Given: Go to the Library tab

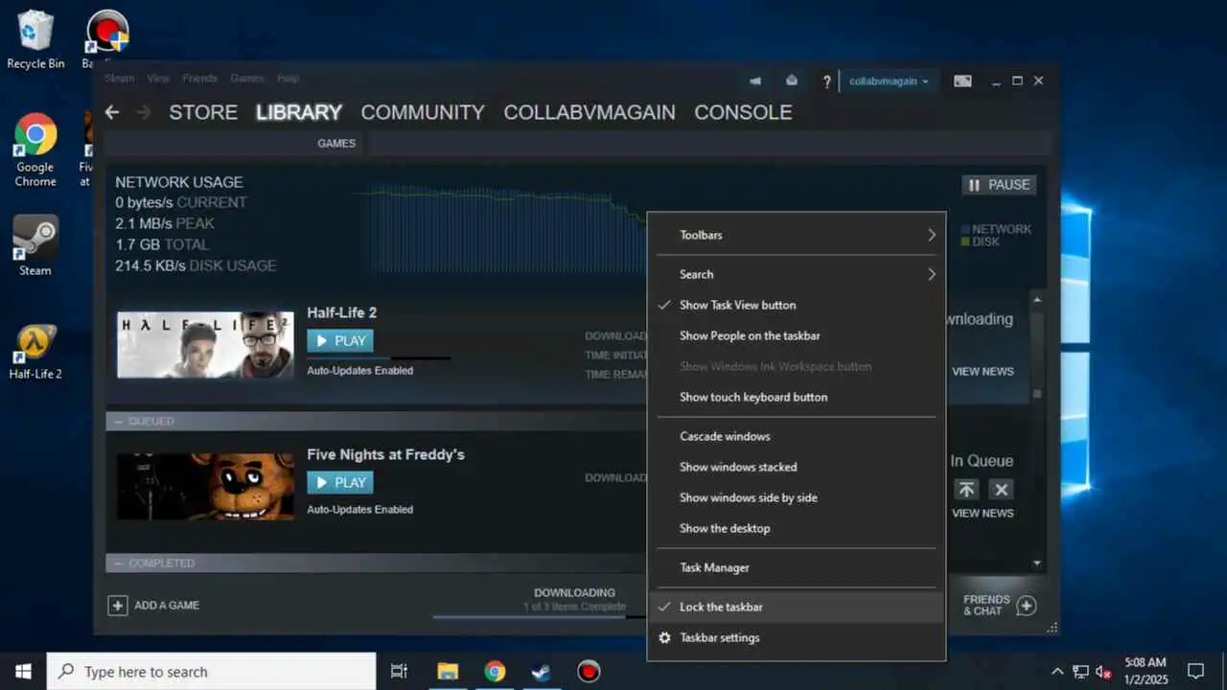Looking at the screenshot, I should click(298, 112).
